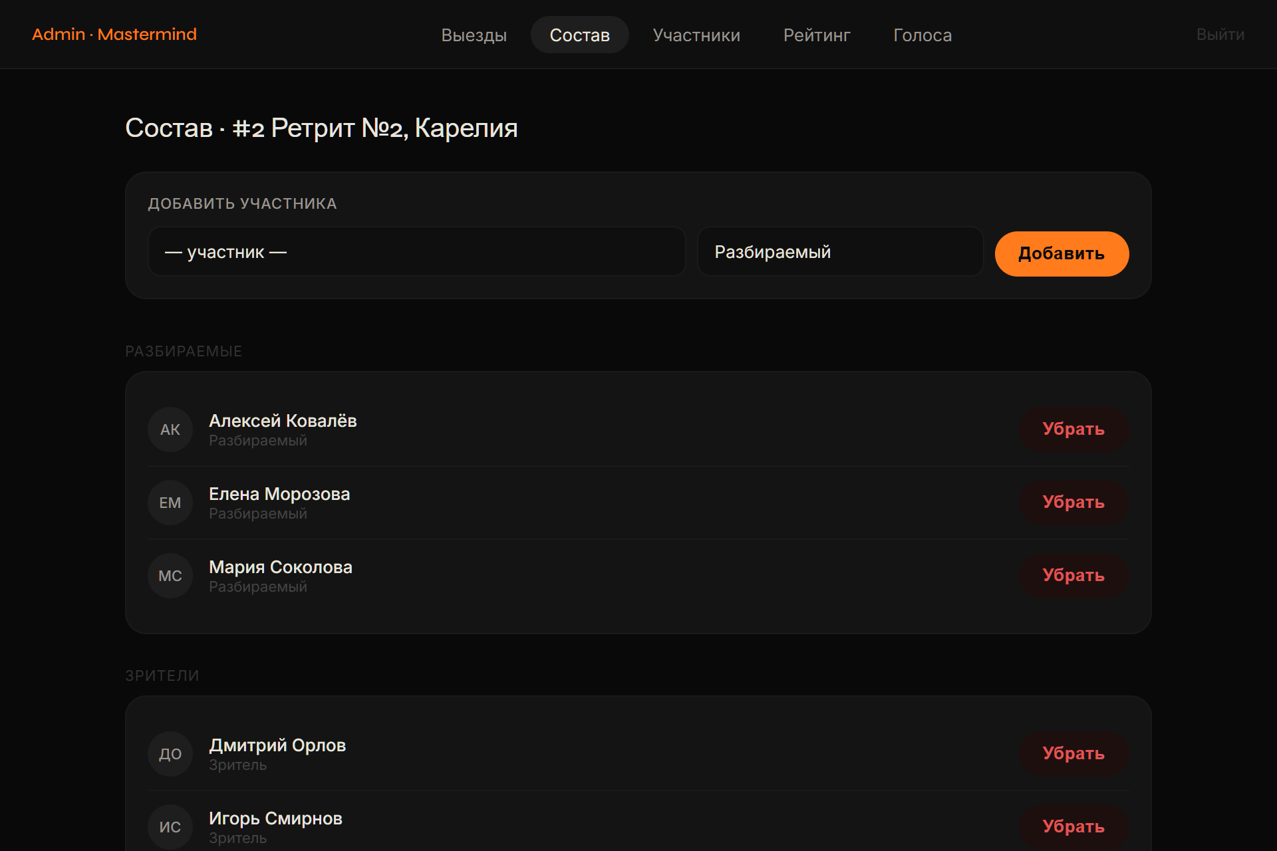
Task: Click the orange Добавить button
Action: (x=1062, y=253)
